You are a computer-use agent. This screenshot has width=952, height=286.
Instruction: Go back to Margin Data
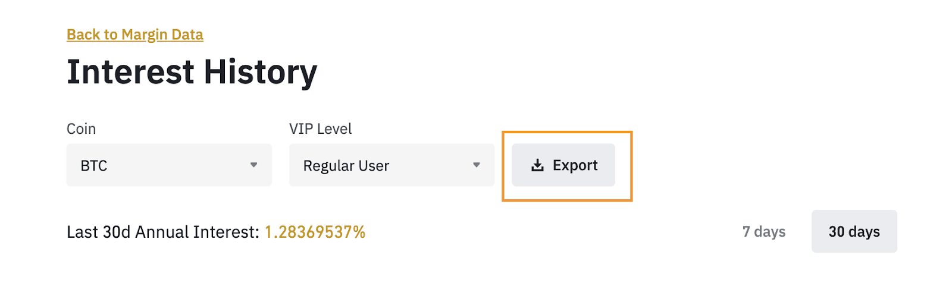[x=135, y=34]
